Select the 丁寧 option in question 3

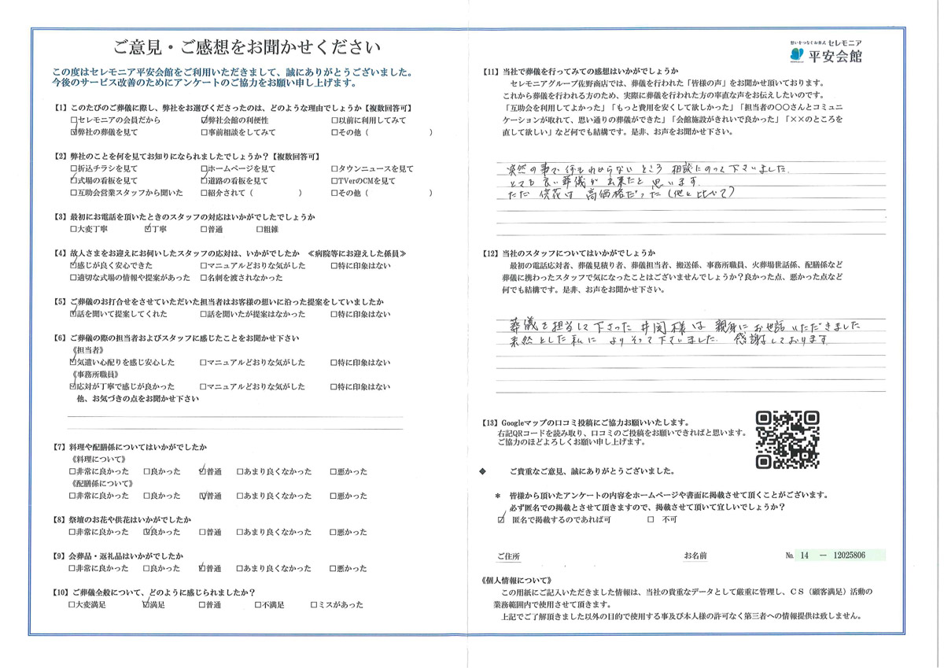[x=150, y=230]
